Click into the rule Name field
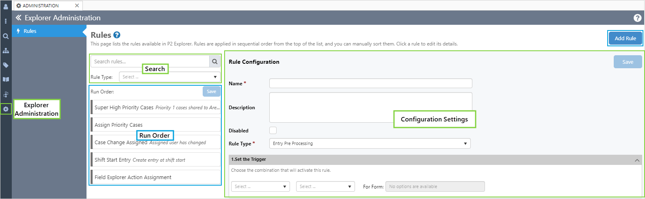Viewport: 645px width, 199px height. (370, 83)
